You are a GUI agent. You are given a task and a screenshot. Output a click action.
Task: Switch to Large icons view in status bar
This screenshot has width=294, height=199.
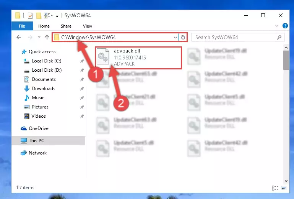(x=284, y=188)
